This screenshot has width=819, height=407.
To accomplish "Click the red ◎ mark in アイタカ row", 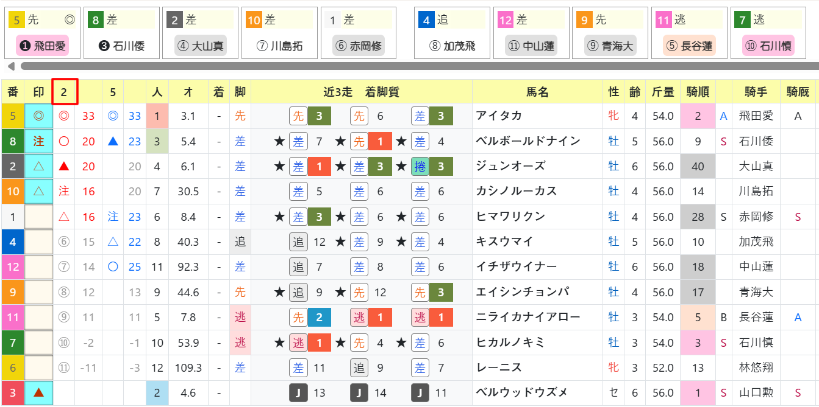I will point(63,116).
